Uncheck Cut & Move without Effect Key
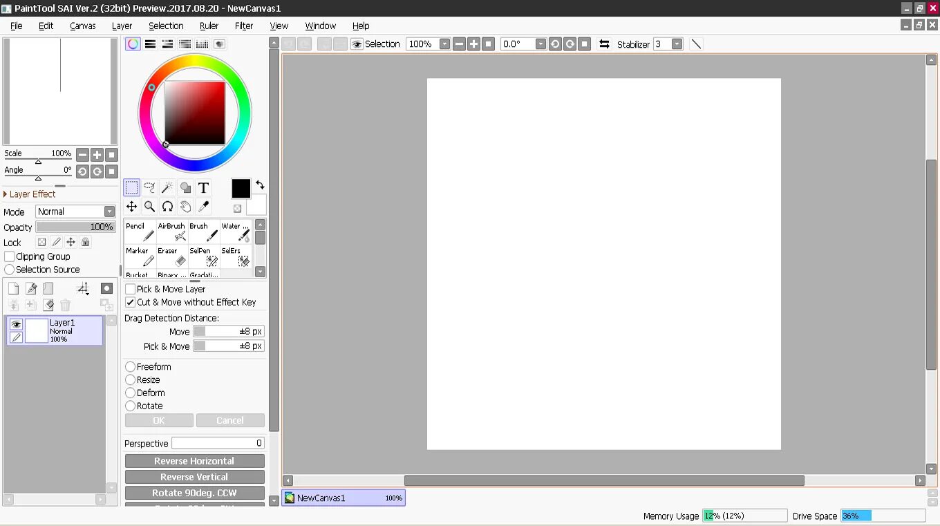940x526 pixels. [x=130, y=302]
